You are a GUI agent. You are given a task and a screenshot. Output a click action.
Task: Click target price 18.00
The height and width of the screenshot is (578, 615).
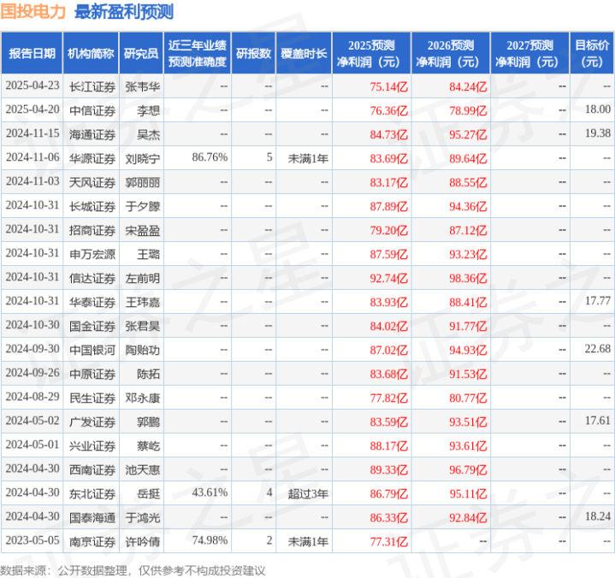(x=598, y=109)
